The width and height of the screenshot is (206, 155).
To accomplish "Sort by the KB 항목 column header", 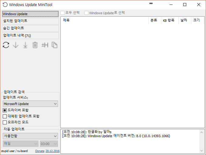I will [x=170, y=20].
